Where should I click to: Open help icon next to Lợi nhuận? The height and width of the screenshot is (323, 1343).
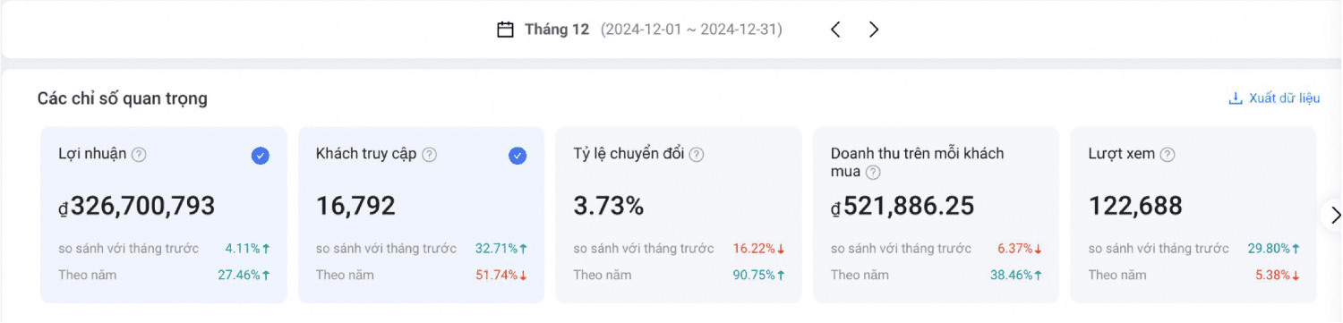[139, 155]
